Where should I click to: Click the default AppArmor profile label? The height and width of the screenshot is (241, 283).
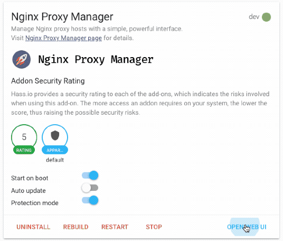pyautogui.click(x=55, y=160)
